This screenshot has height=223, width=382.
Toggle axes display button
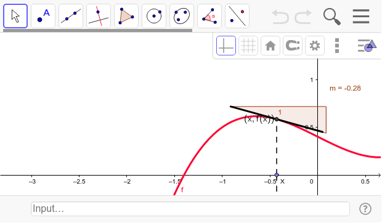[226, 46]
